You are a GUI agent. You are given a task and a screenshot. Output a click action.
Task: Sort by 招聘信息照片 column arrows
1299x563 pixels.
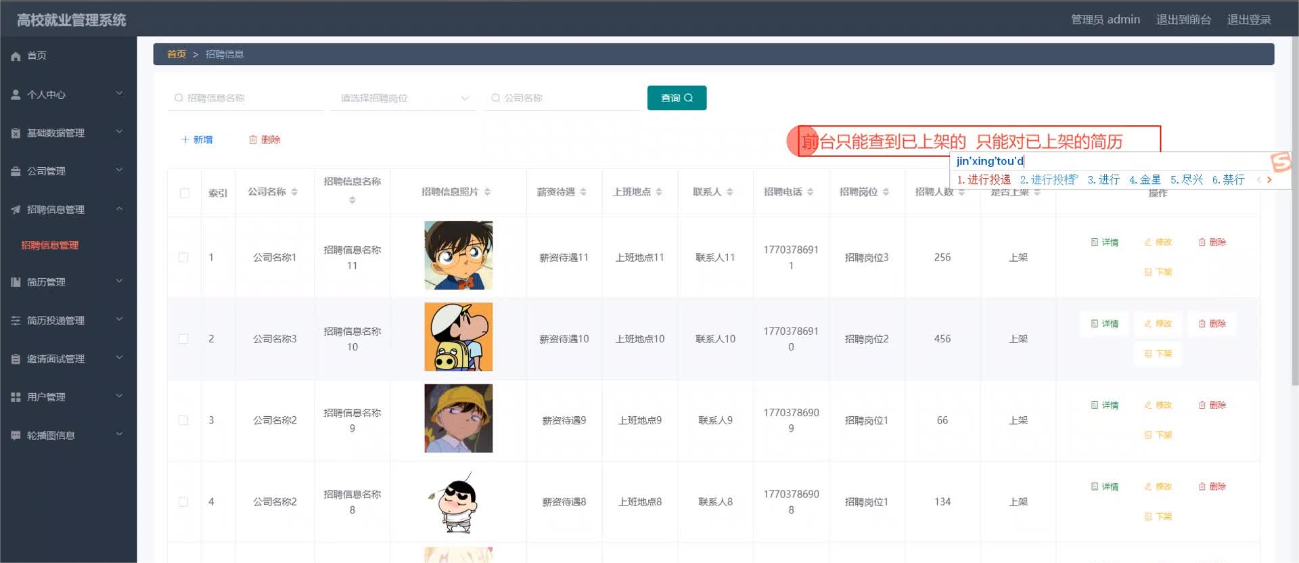(487, 192)
